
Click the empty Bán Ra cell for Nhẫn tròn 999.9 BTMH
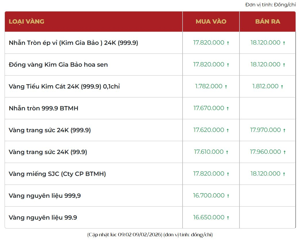[x=267, y=108]
